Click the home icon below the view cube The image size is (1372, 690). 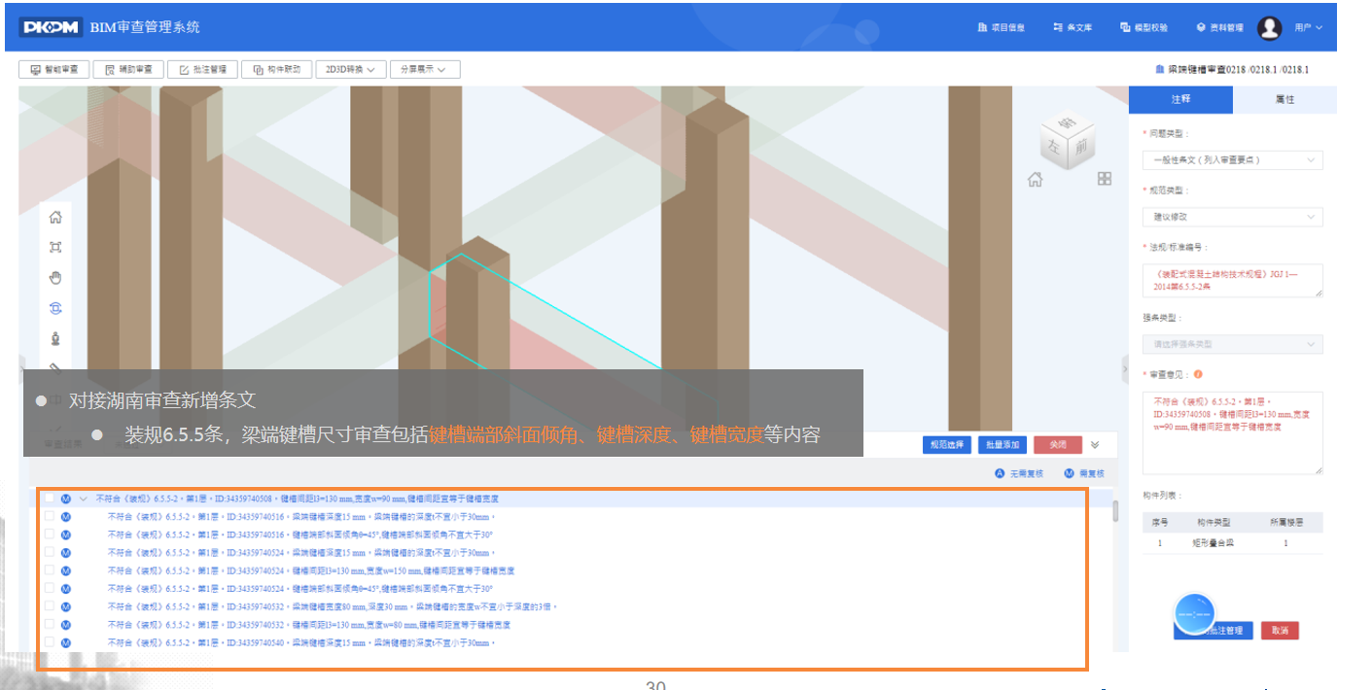[x=1036, y=179]
